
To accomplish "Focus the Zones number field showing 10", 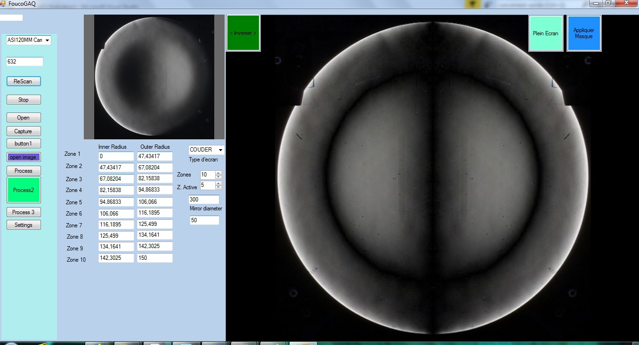I will click(208, 175).
